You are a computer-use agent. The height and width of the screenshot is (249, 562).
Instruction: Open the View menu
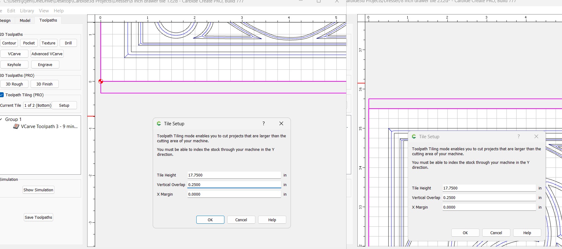tap(44, 10)
